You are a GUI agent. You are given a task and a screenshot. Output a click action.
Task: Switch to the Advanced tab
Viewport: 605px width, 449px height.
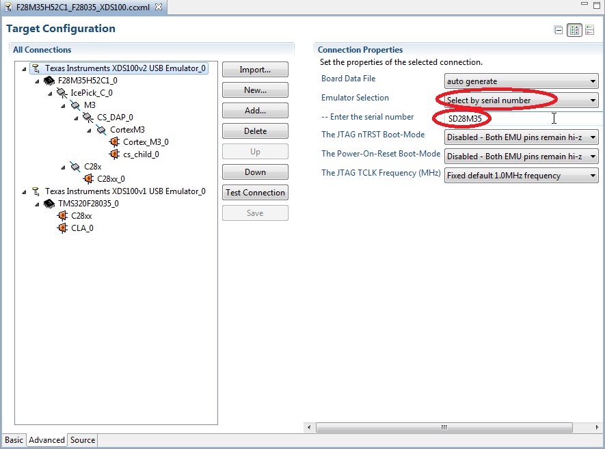click(x=46, y=440)
